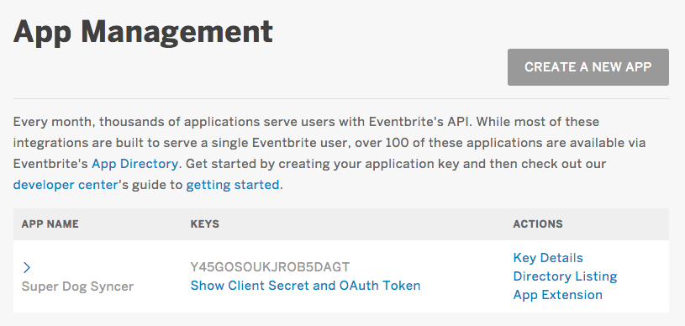Open the getting started guide link
The height and width of the screenshot is (326, 685).
coord(233,185)
